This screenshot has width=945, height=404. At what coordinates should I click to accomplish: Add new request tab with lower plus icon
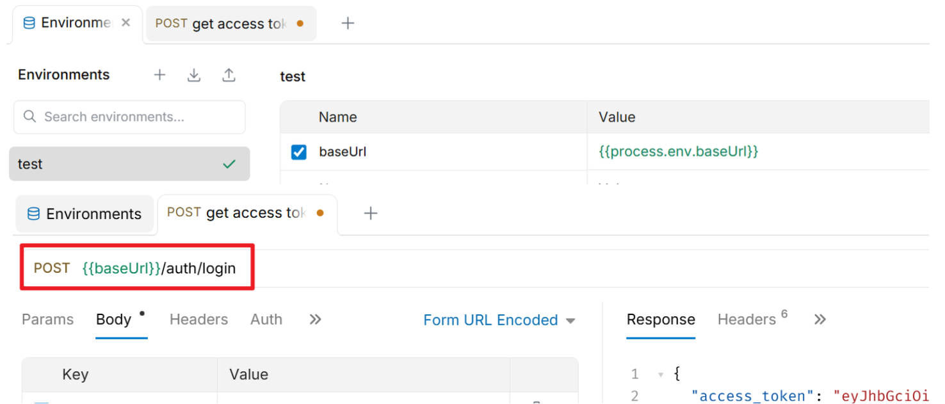pyautogui.click(x=371, y=213)
